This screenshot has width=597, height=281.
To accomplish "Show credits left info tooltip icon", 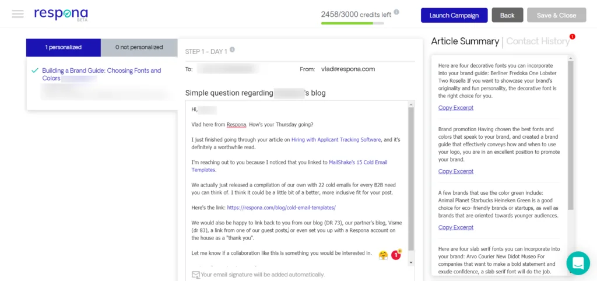I will 396,12.
